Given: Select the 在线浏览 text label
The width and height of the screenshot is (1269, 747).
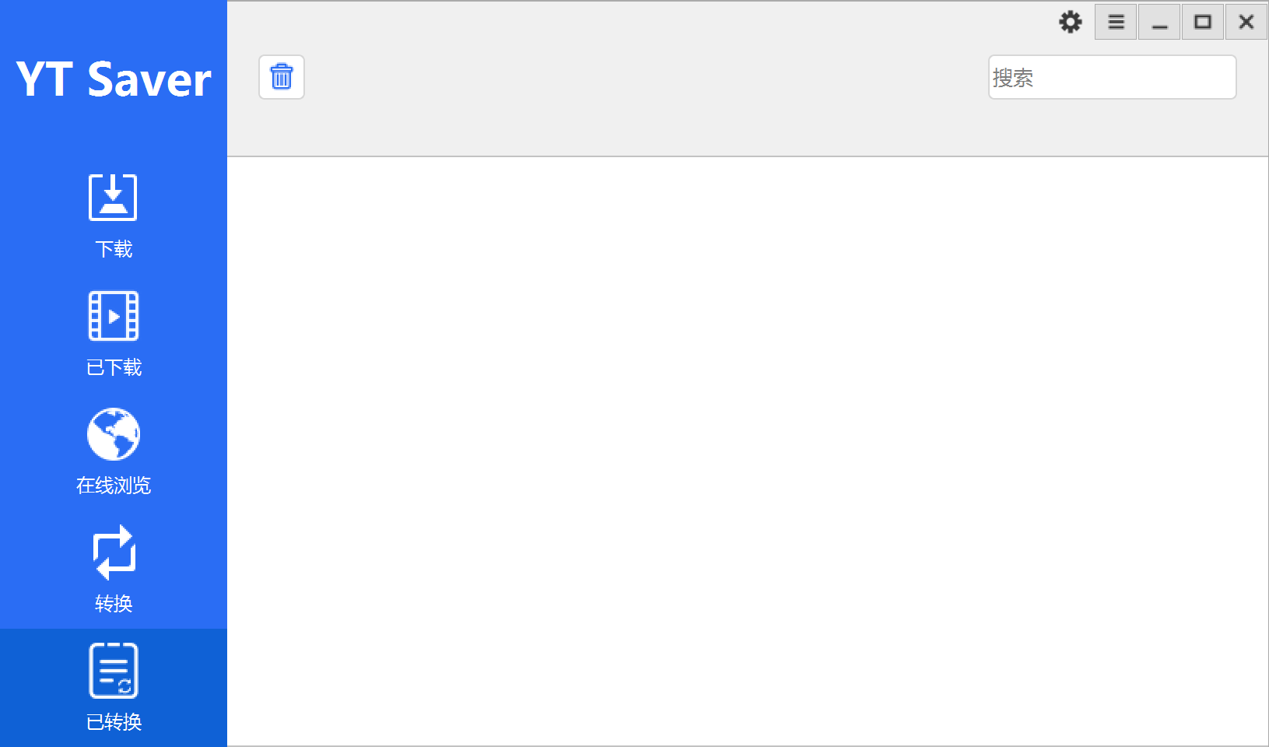Looking at the screenshot, I should 114,486.
